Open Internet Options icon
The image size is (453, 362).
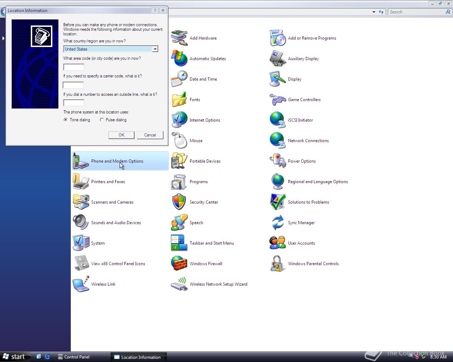[179, 120]
